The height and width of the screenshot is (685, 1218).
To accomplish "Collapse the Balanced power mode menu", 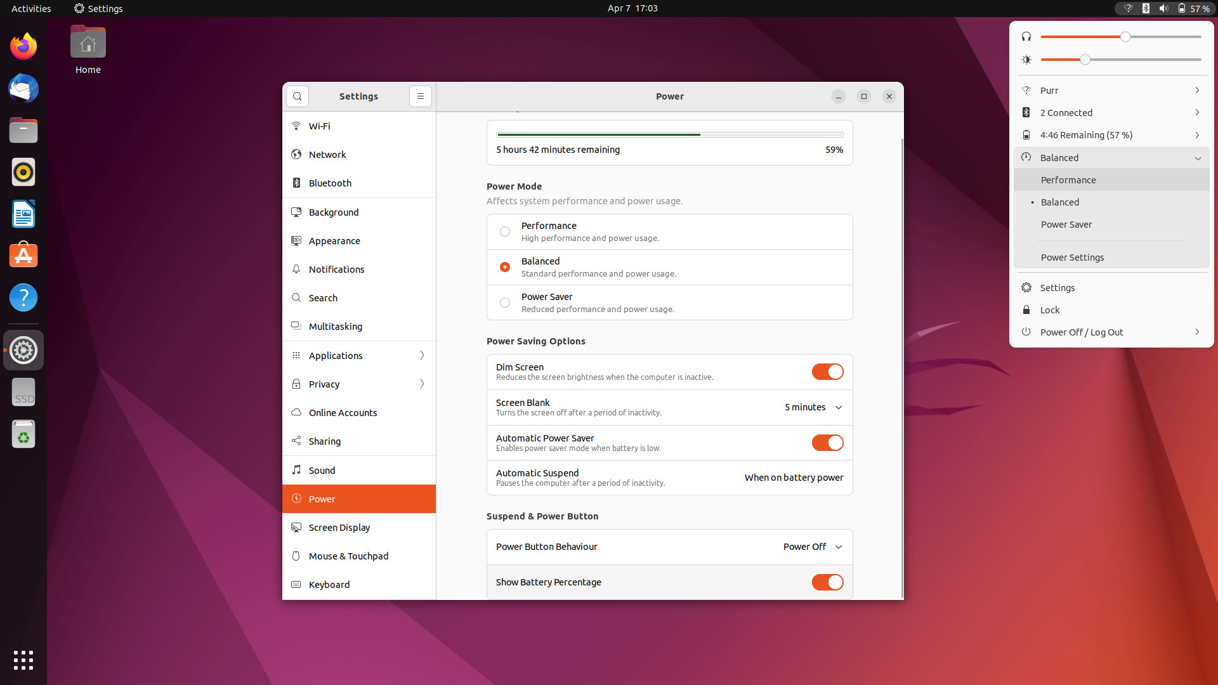I will [x=1198, y=157].
